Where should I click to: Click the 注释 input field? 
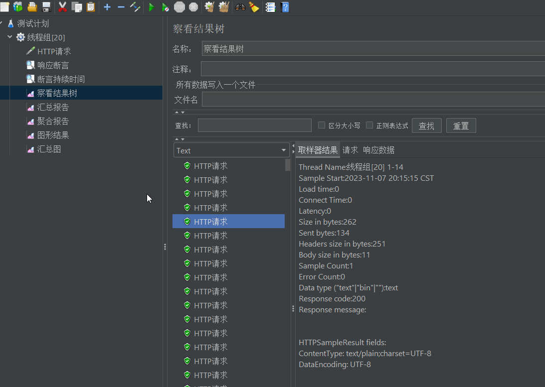tap(372, 69)
